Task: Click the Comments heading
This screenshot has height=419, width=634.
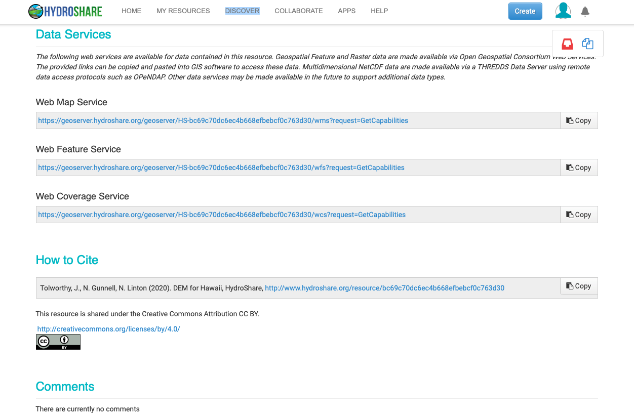Action: (x=65, y=387)
